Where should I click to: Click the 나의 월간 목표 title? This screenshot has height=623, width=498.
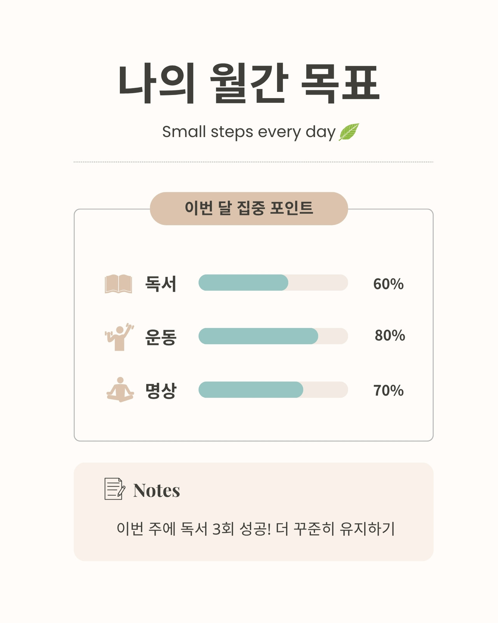point(249,83)
